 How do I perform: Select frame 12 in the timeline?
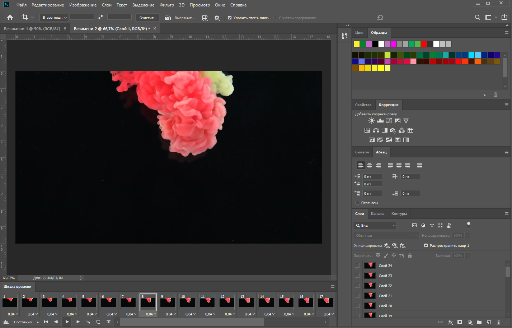[227, 302]
